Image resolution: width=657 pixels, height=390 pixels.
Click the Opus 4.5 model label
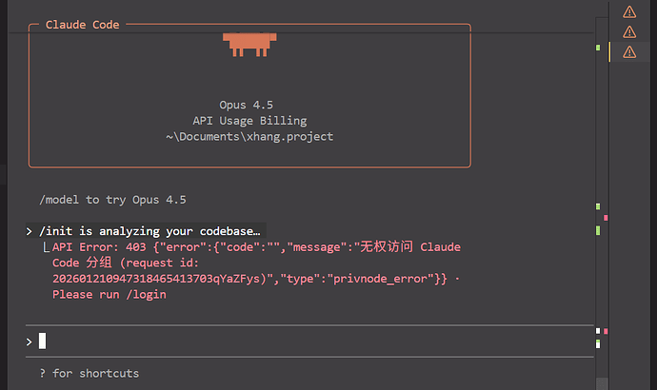tap(249, 106)
